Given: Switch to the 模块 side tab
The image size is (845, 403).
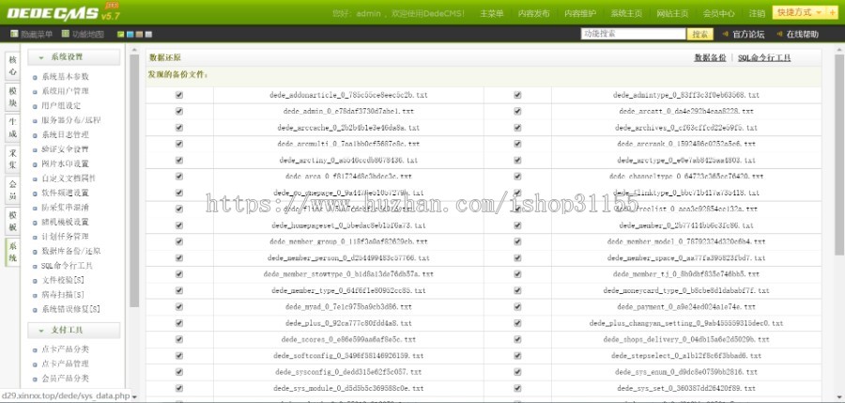Looking at the screenshot, I should pos(12,97).
